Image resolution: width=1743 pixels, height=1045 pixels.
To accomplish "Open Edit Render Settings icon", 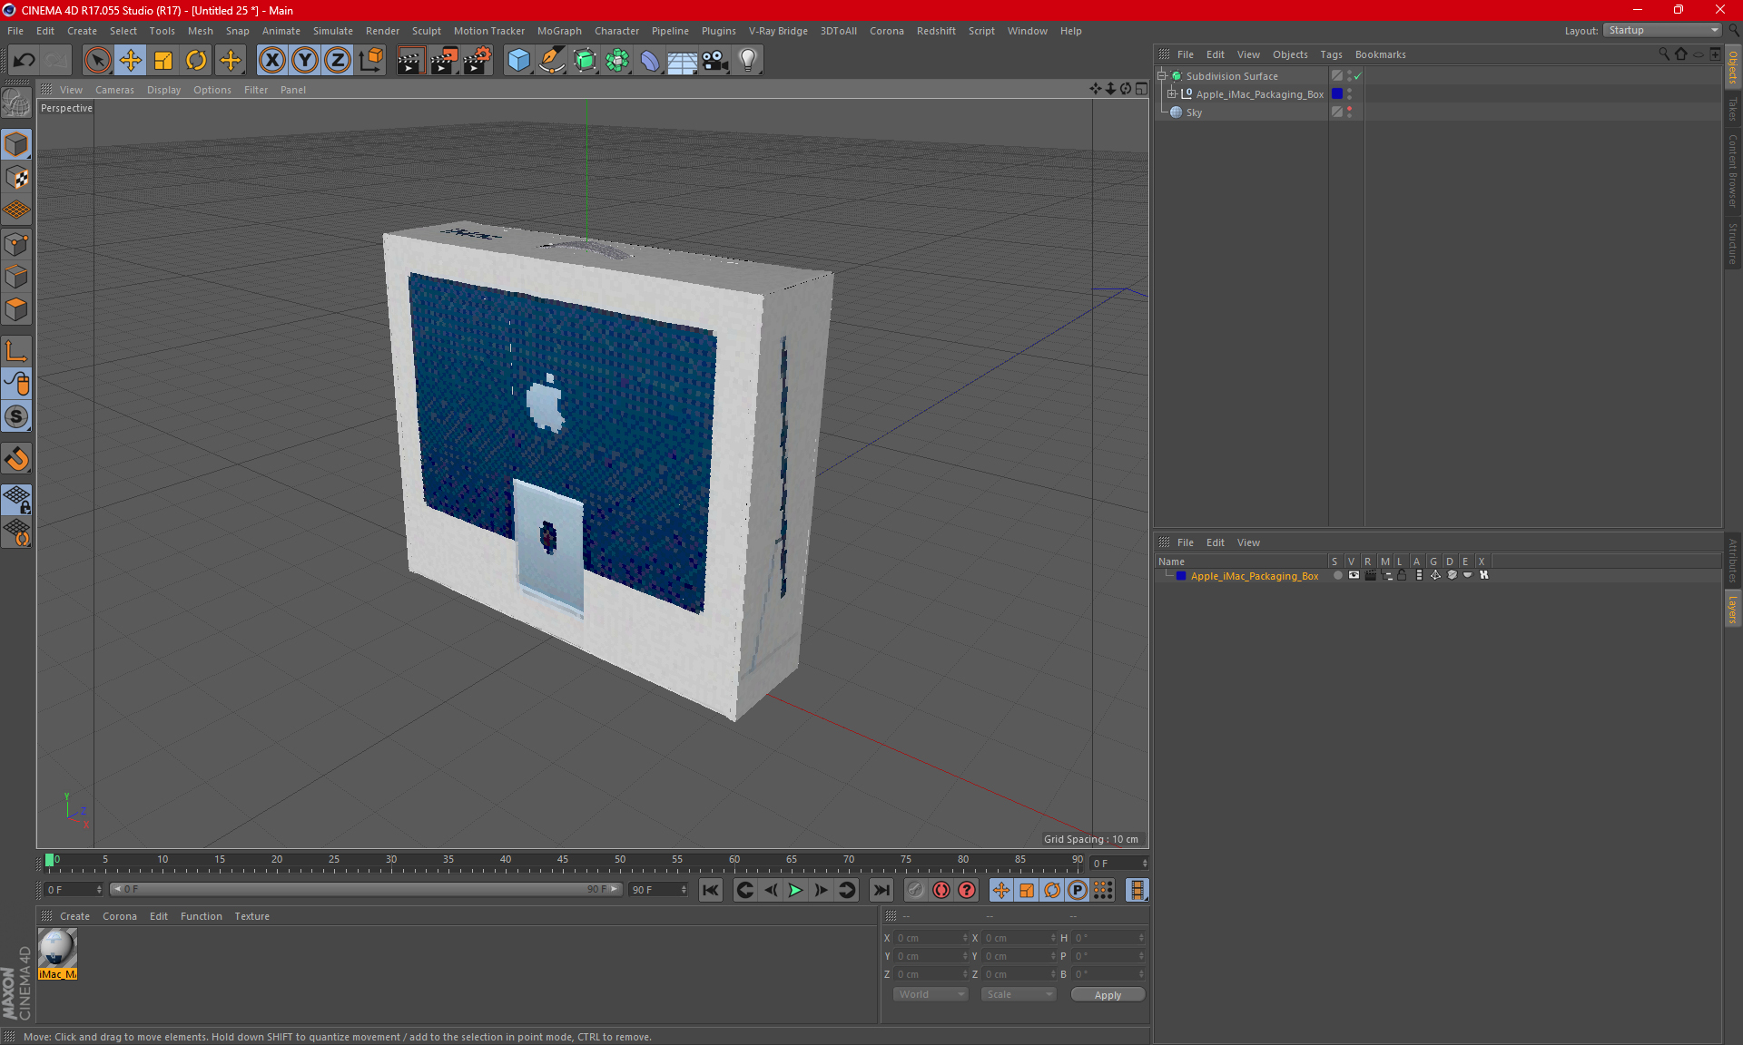I will coord(478,61).
